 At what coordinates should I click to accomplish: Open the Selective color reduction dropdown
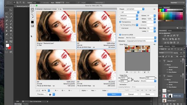click(x=129, y=15)
